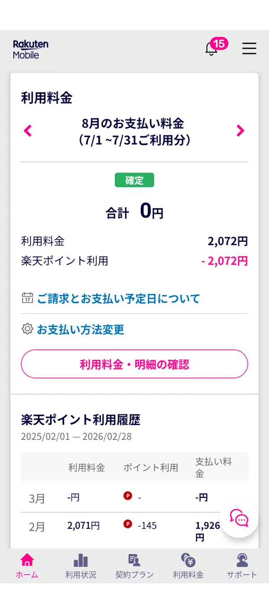This screenshot has height=599, width=269.
Task: Switch to the ポイント利用 column header
Action: pyautogui.click(x=151, y=467)
